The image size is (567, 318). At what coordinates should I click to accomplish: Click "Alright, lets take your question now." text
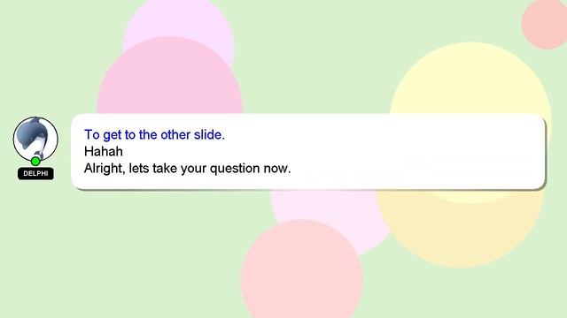(187, 169)
